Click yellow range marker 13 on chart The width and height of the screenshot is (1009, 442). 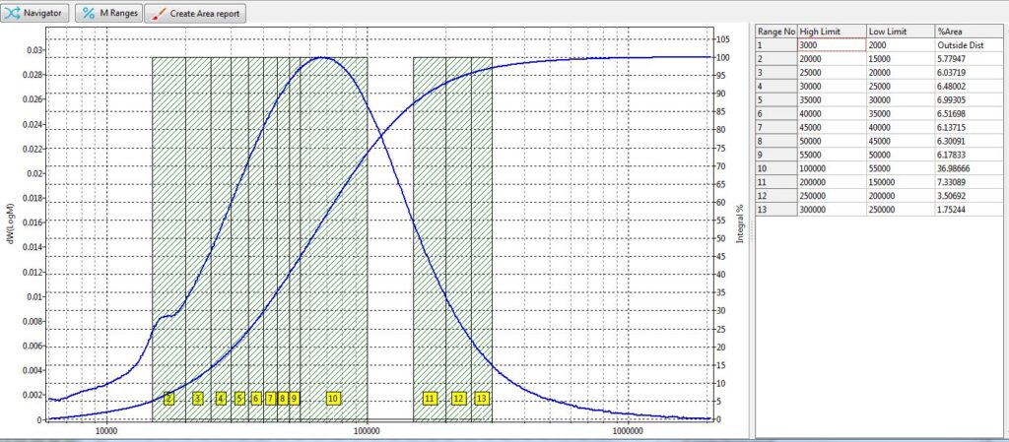click(x=481, y=399)
